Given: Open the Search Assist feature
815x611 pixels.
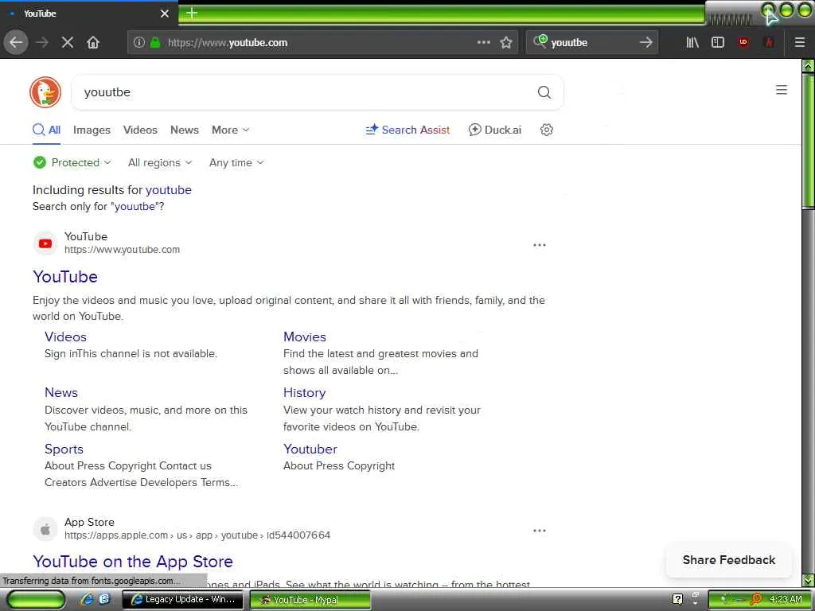Looking at the screenshot, I should click(x=408, y=130).
